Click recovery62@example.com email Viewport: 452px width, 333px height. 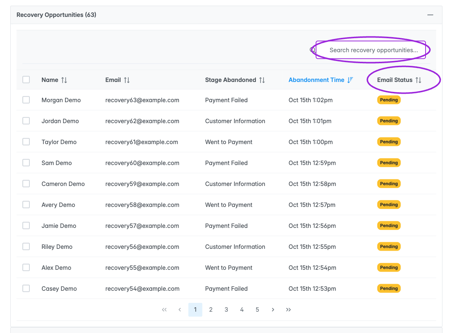(142, 121)
